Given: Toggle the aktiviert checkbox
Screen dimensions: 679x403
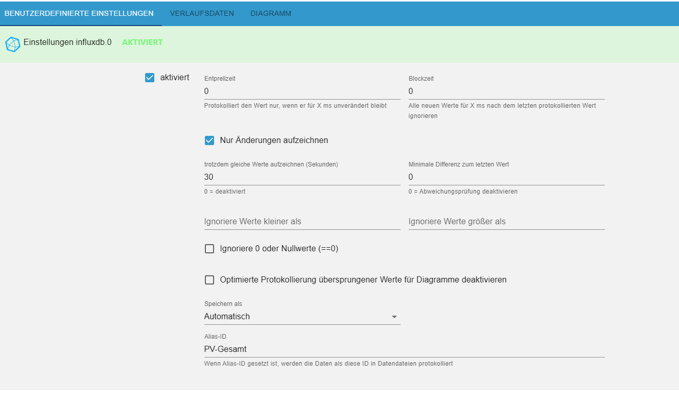Looking at the screenshot, I should click(x=150, y=78).
